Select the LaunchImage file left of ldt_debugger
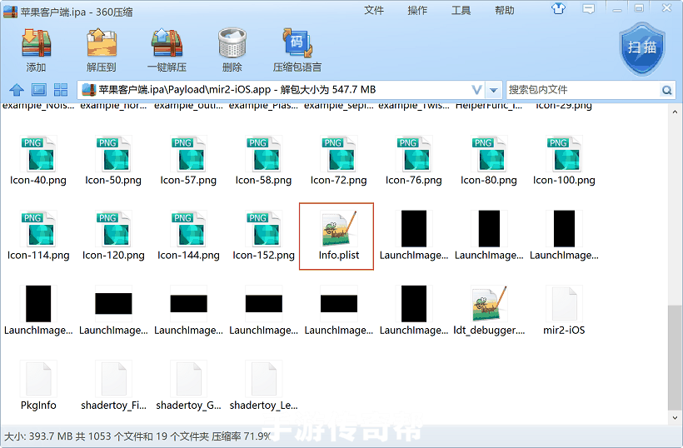 414,311
